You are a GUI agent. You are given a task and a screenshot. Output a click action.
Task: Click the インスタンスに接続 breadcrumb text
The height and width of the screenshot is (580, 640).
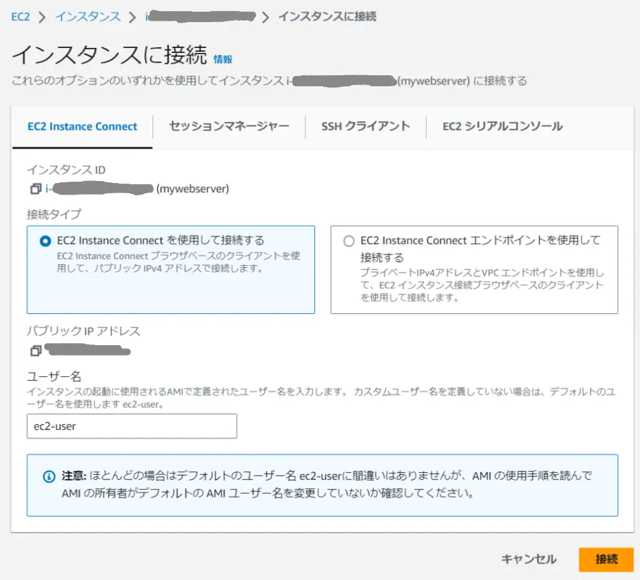click(327, 17)
